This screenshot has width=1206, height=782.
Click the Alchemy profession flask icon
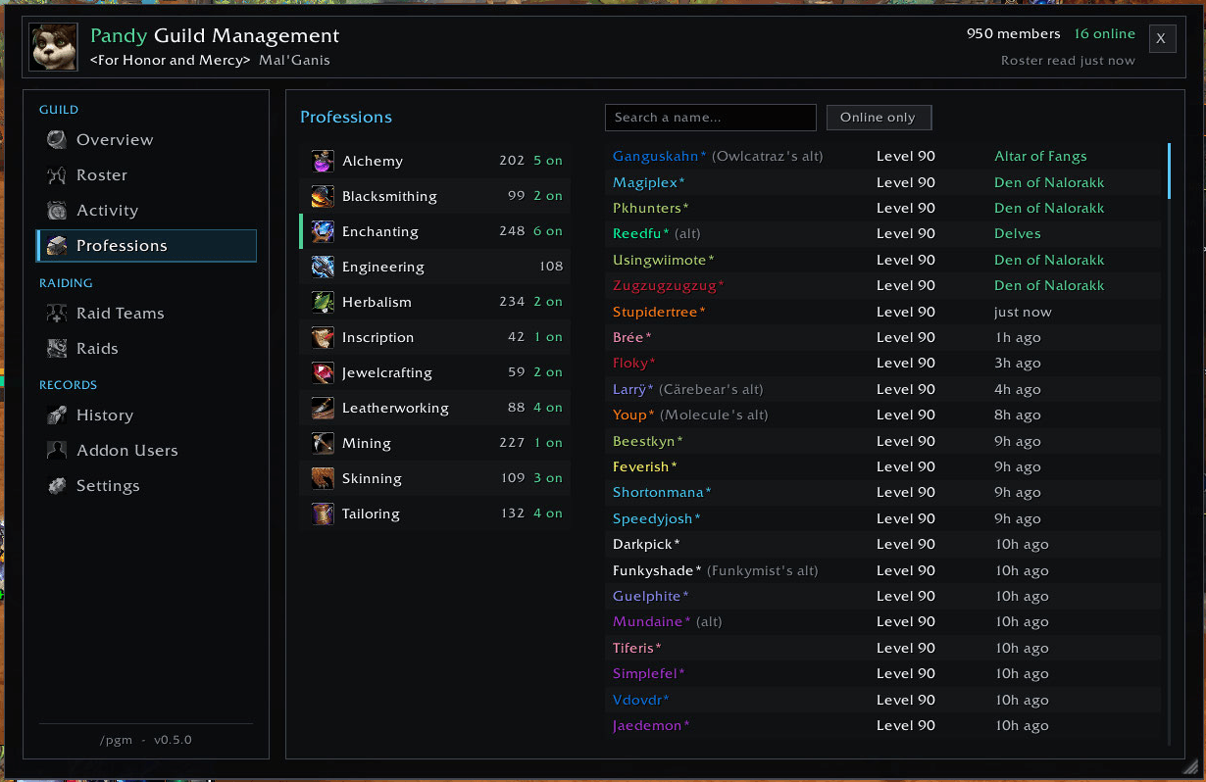tap(323, 161)
